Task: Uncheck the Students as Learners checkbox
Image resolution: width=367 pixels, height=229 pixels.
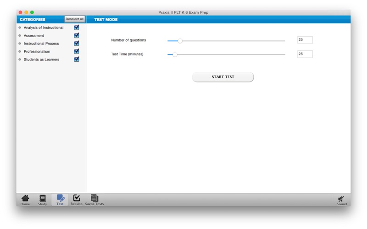Action: coord(77,60)
